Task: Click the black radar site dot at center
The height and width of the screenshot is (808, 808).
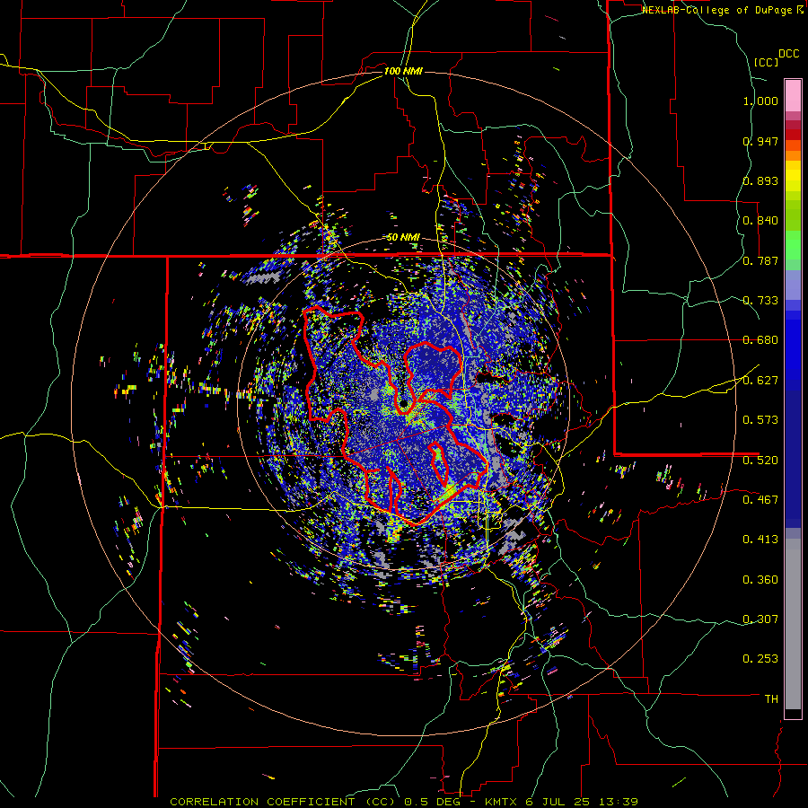Action: (404, 405)
